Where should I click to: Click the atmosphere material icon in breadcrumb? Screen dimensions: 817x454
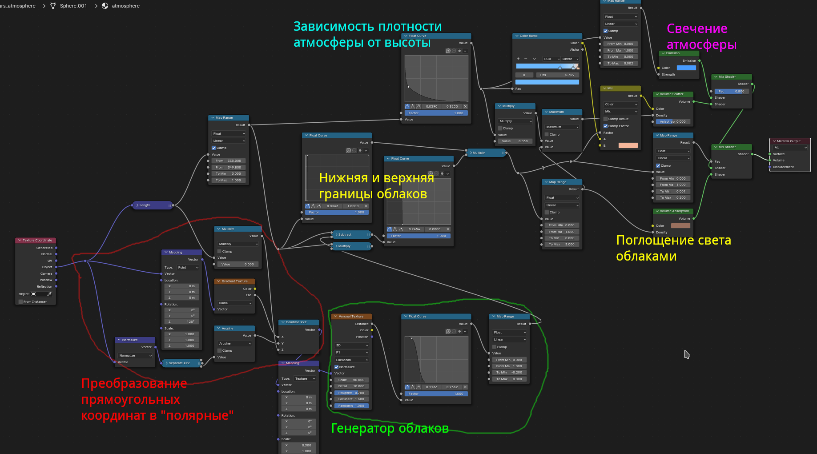pos(105,6)
